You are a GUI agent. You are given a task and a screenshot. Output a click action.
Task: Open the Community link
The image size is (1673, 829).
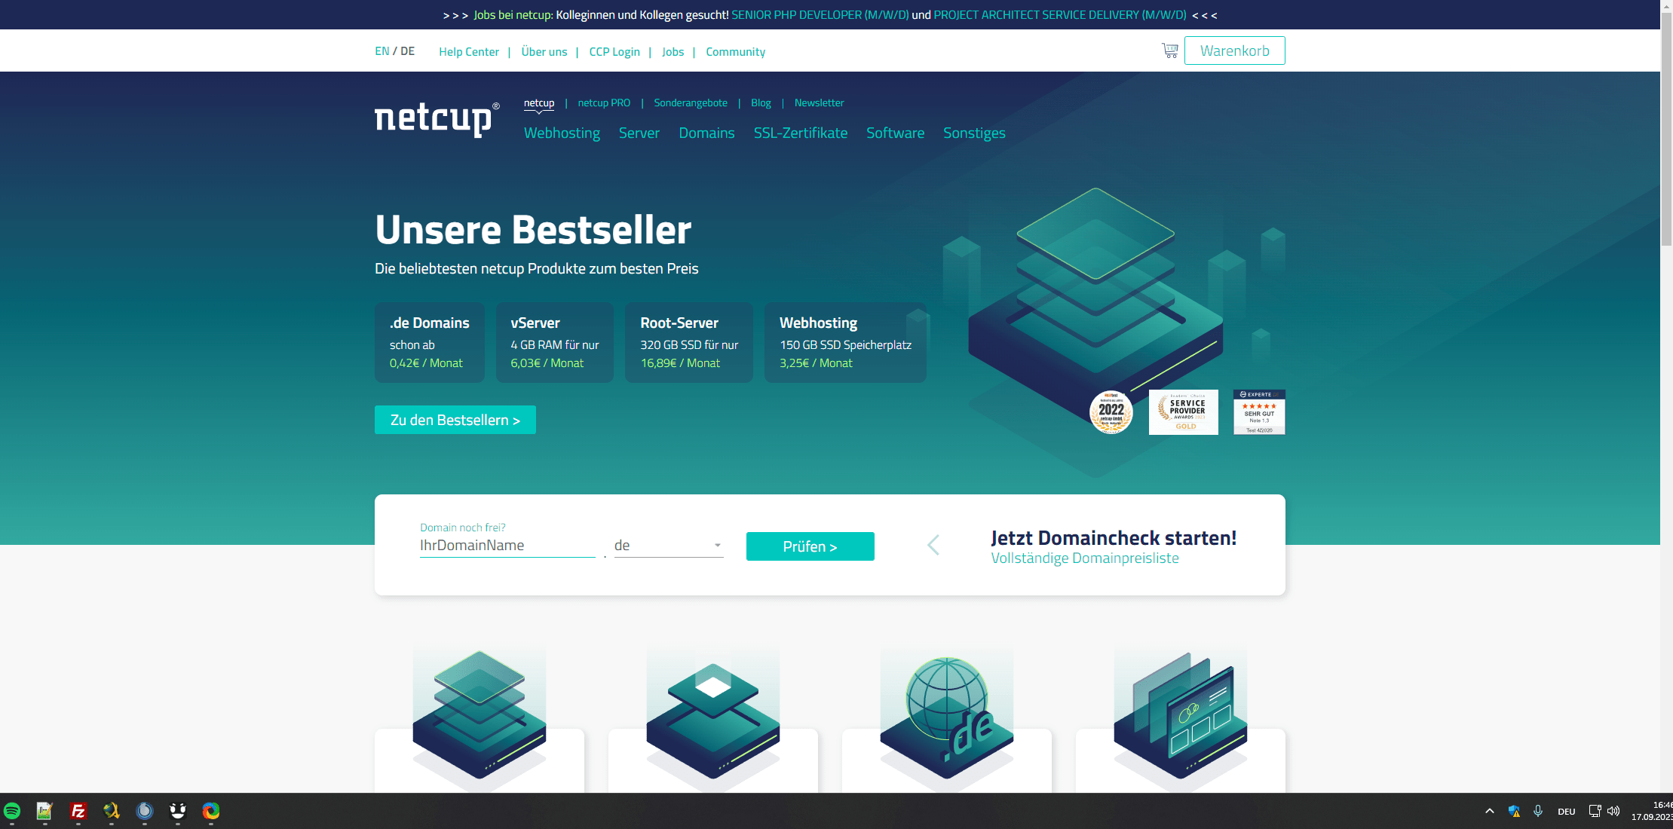(736, 52)
